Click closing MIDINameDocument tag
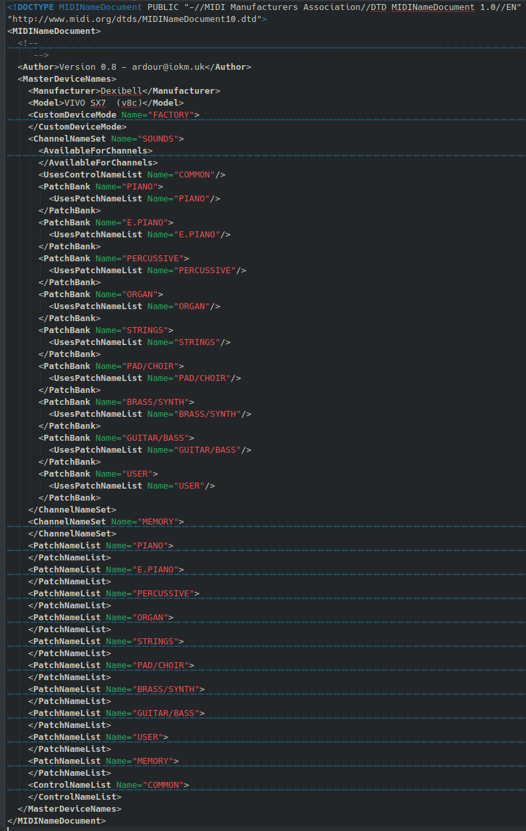This screenshot has height=831, width=526. pyautogui.click(x=56, y=821)
